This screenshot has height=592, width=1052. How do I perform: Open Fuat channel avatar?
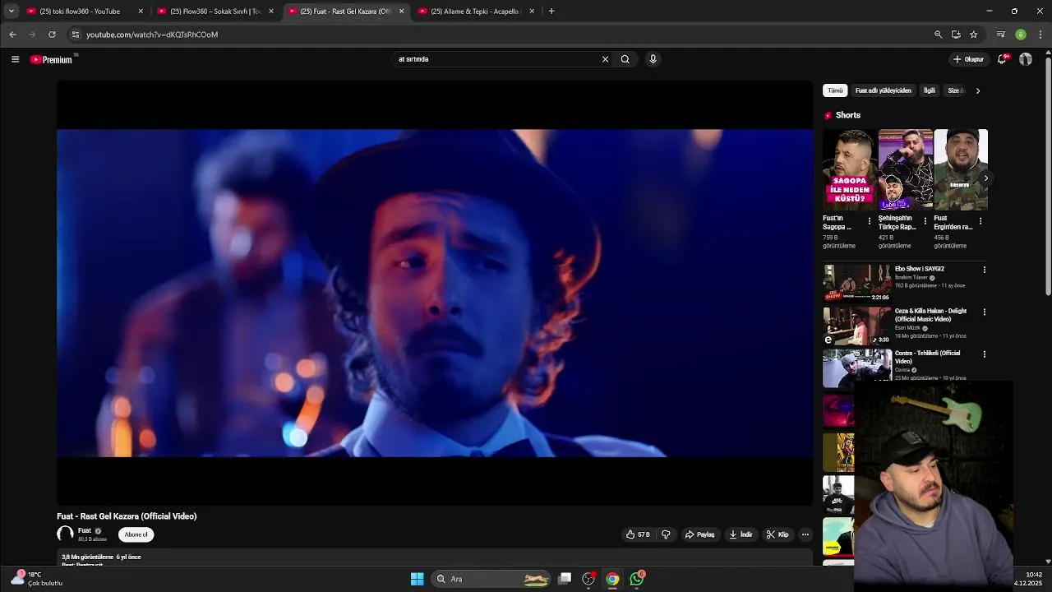[65, 534]
